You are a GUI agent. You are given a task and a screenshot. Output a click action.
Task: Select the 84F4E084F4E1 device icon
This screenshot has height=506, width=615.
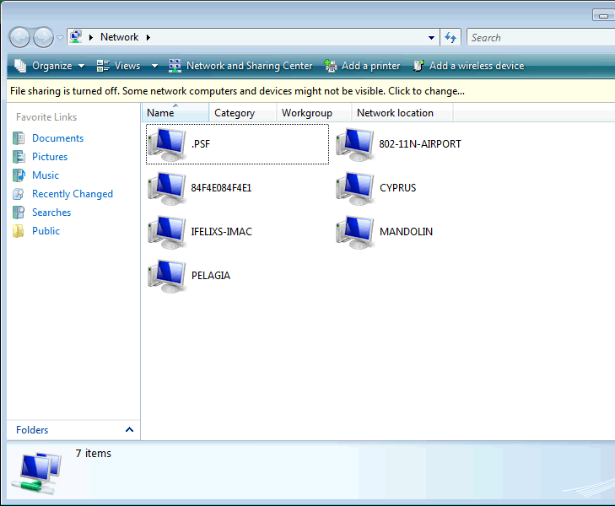tap(167, 188)
